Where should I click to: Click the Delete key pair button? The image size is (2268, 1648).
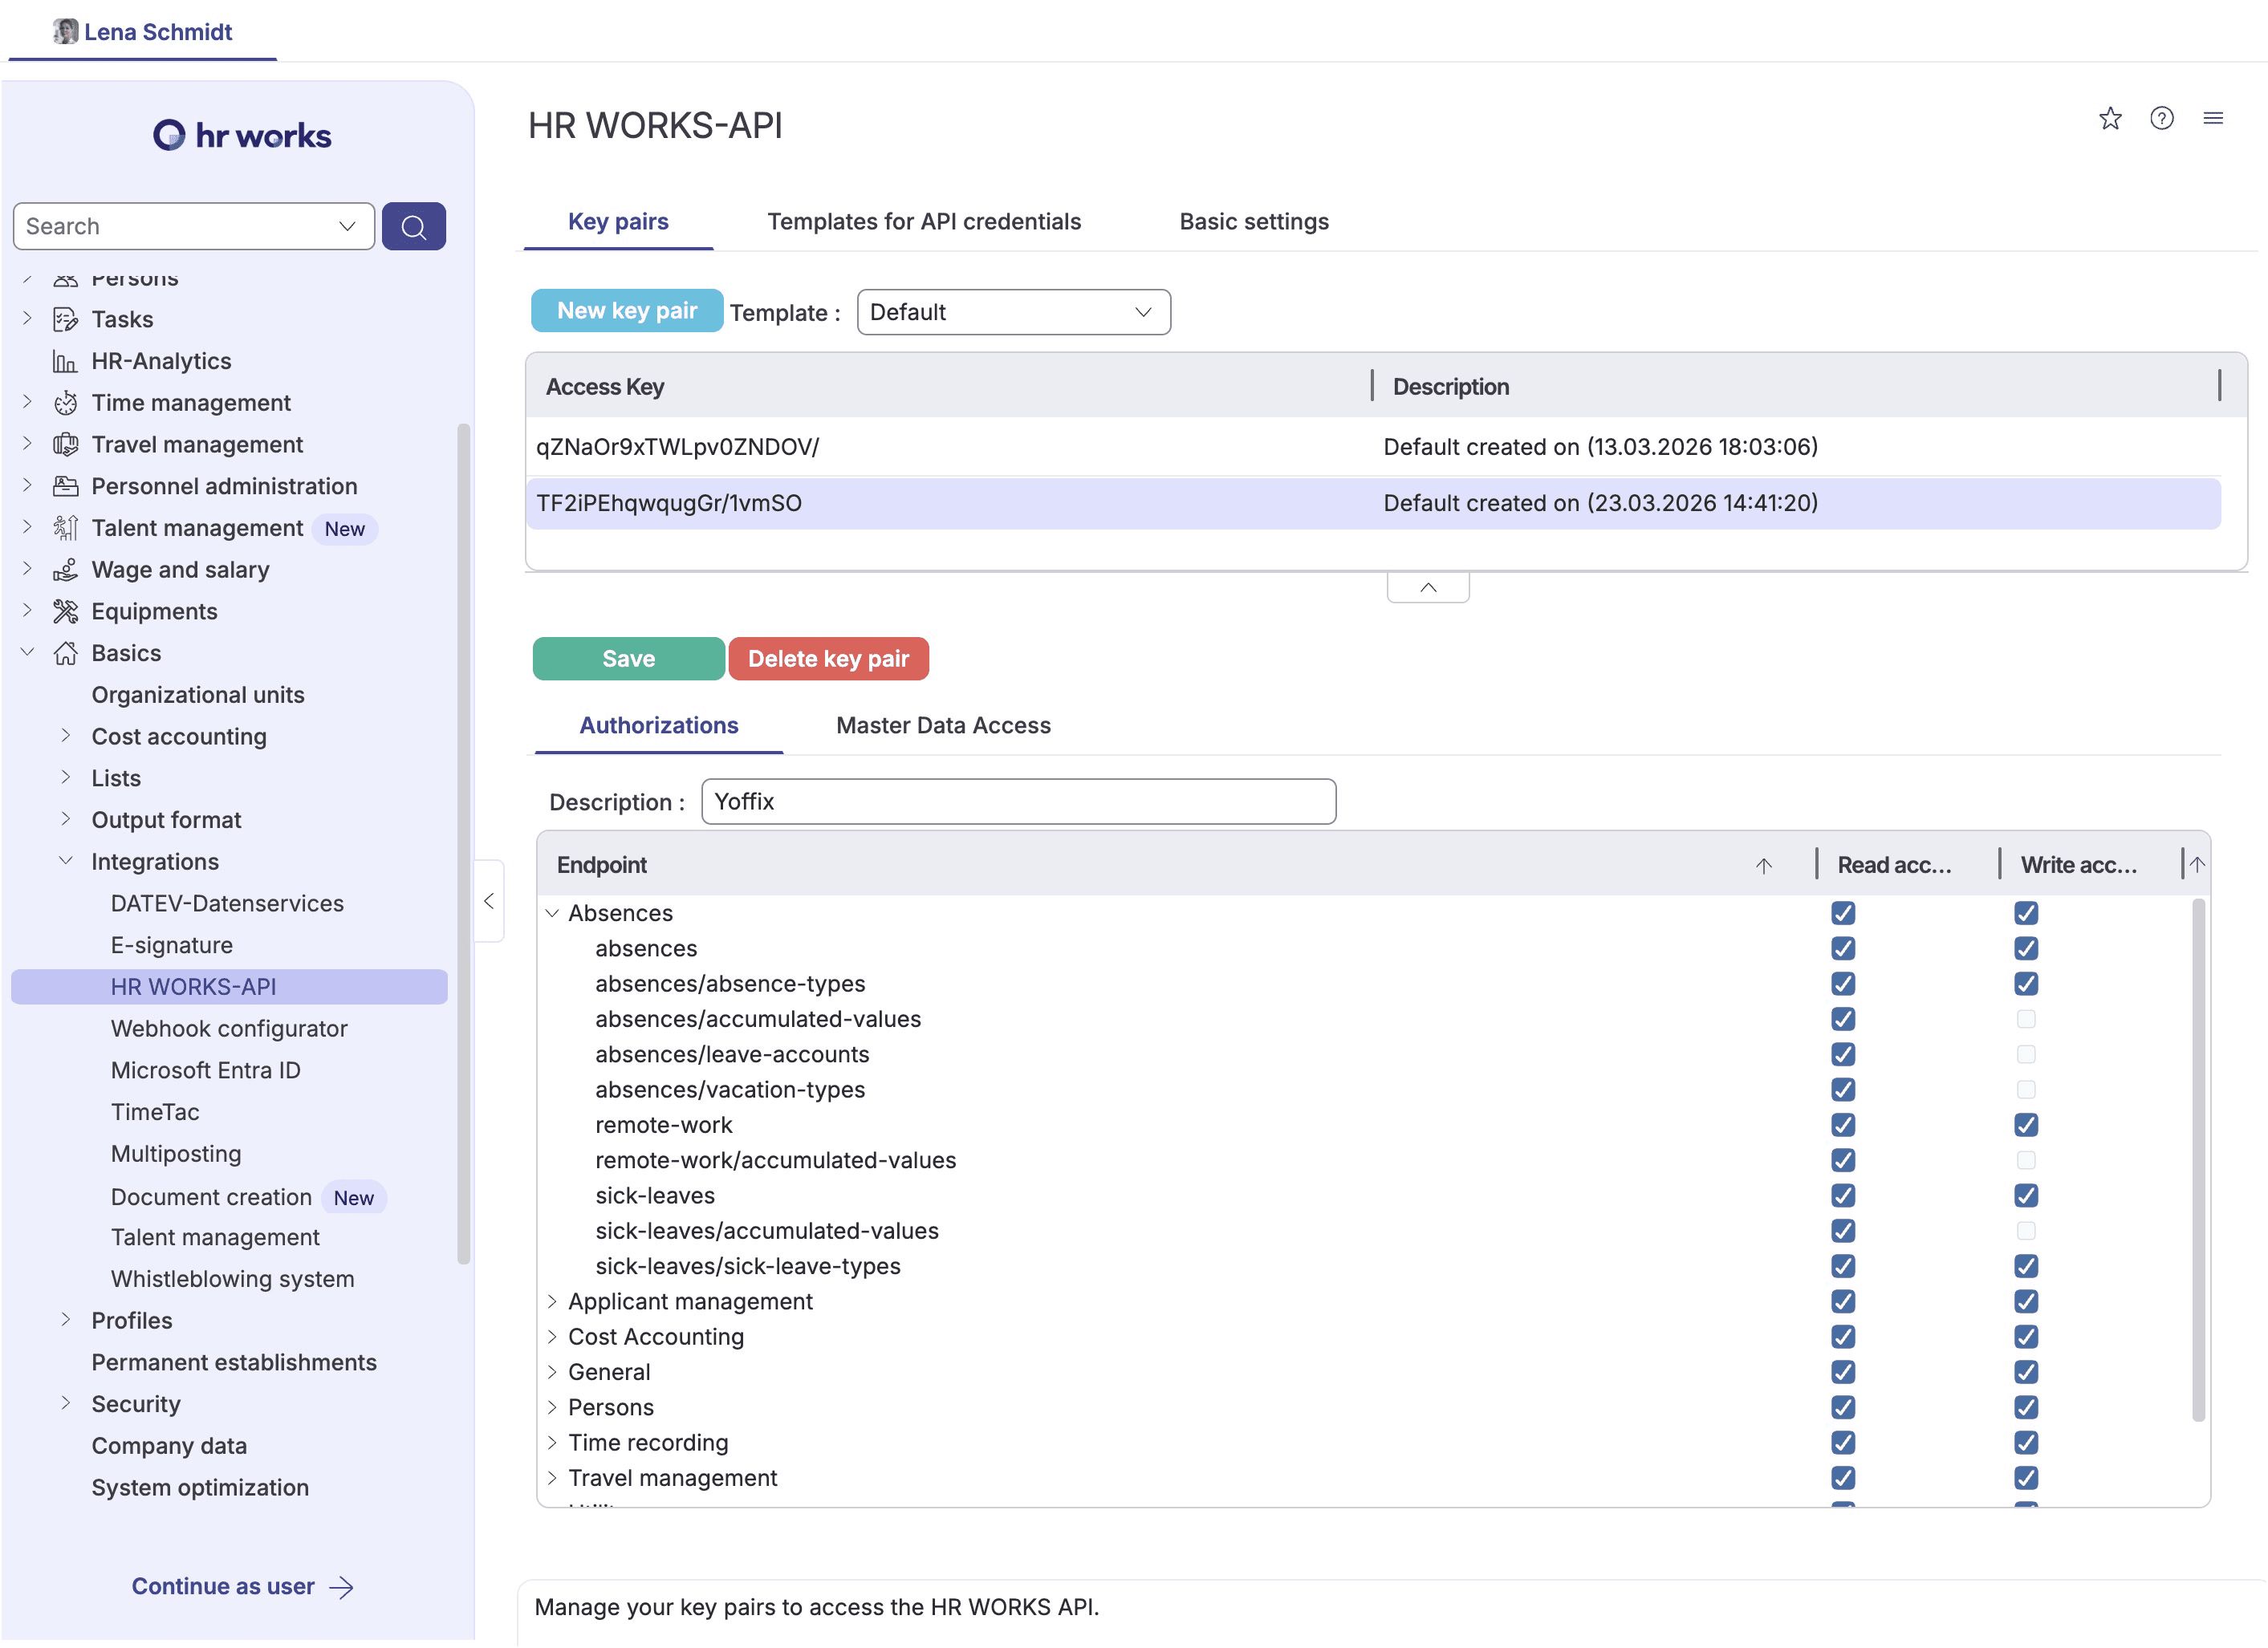point(827,659)
